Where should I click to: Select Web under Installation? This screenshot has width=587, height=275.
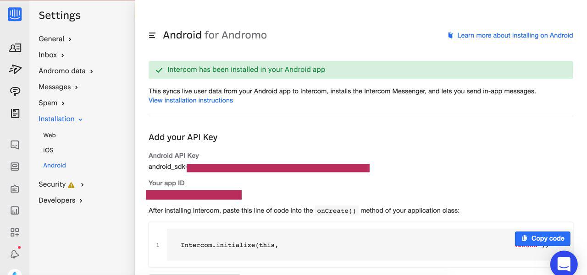point(50,135)
